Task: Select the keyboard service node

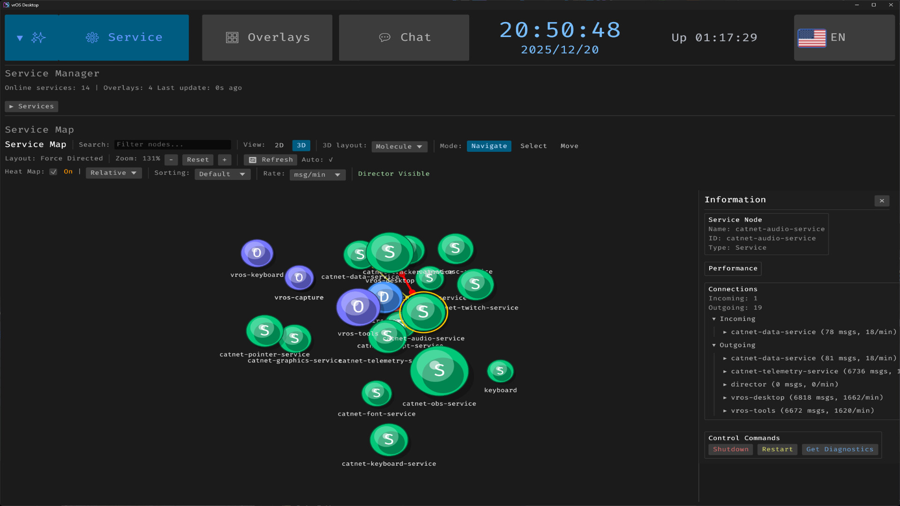Action: point(500,371)
